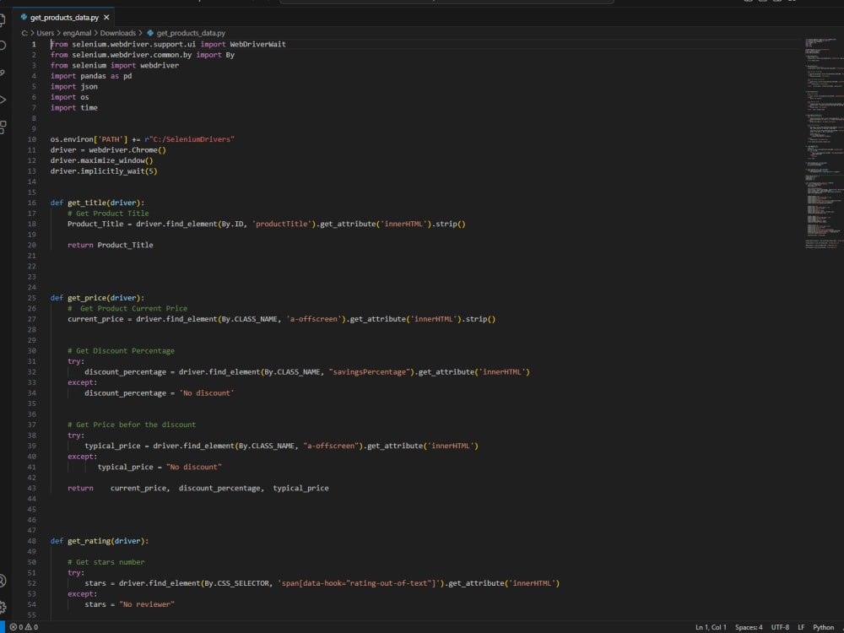
Task: Open the Users breadcrumb folder
Action: click(46, 34)
